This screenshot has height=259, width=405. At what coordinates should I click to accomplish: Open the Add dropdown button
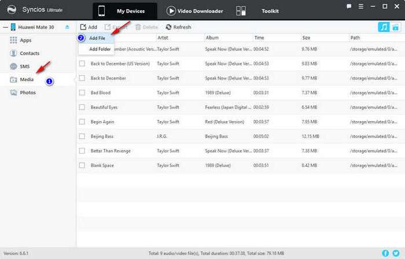[x=89, y=27]
